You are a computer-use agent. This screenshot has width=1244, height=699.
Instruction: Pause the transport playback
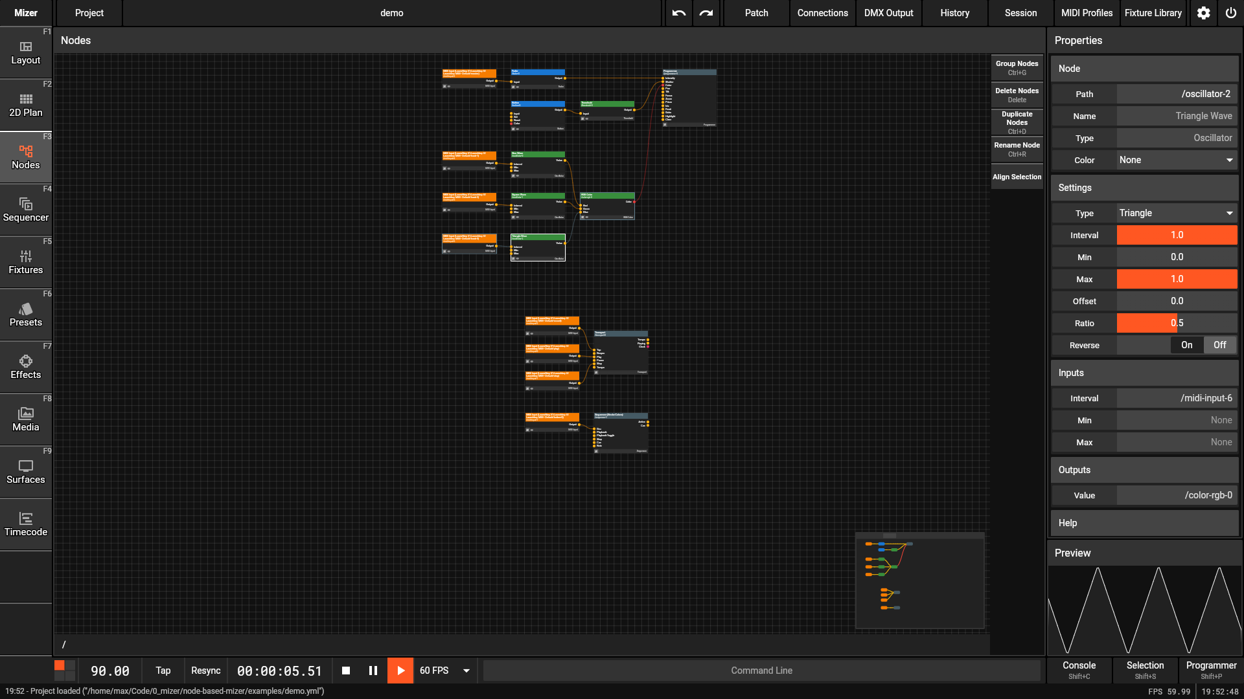click(373, 671)
